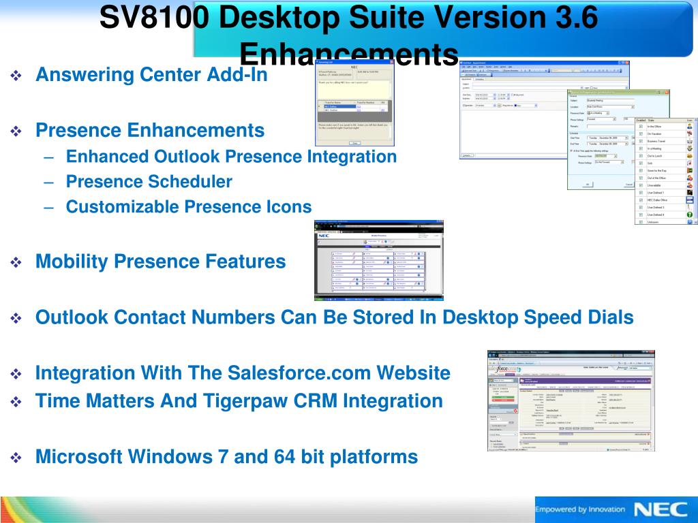Click Outlook Contact Numbers Speed Dials bullet
This screenshot has width=698, height=523.
(334, 317)
